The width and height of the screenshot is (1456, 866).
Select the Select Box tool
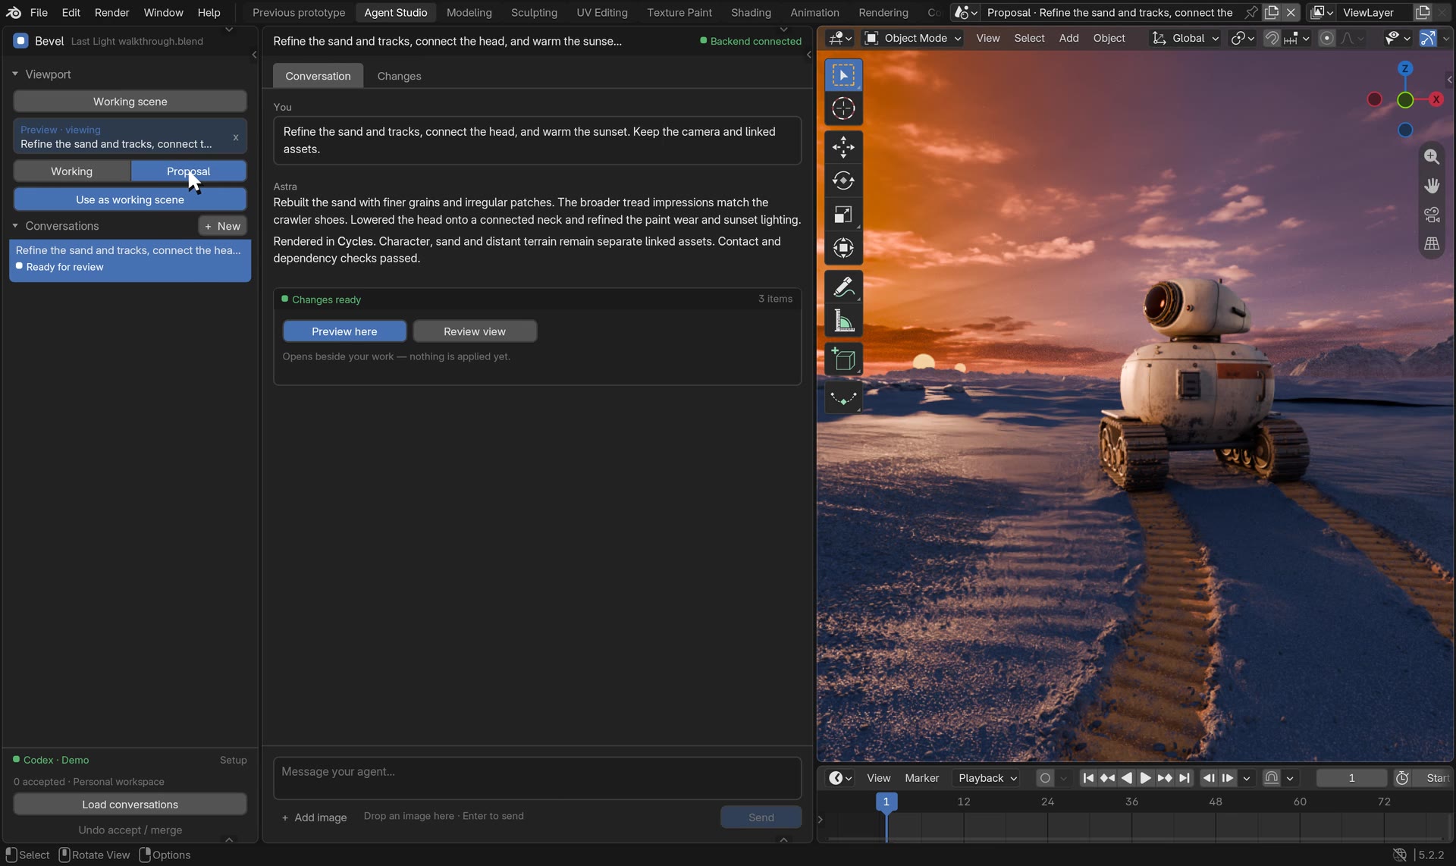click(x=843, y=75)
